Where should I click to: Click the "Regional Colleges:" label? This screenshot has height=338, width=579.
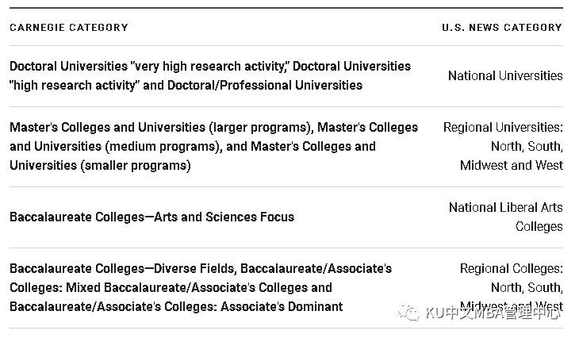(x=511, y=269)
